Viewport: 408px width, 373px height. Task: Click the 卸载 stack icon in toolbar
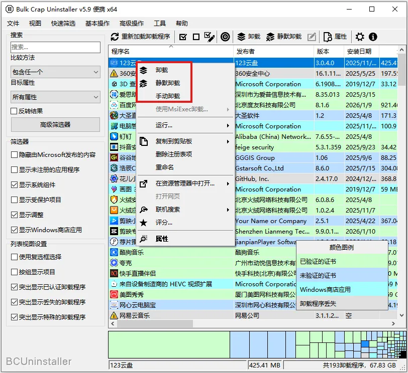tap(241, 37)
